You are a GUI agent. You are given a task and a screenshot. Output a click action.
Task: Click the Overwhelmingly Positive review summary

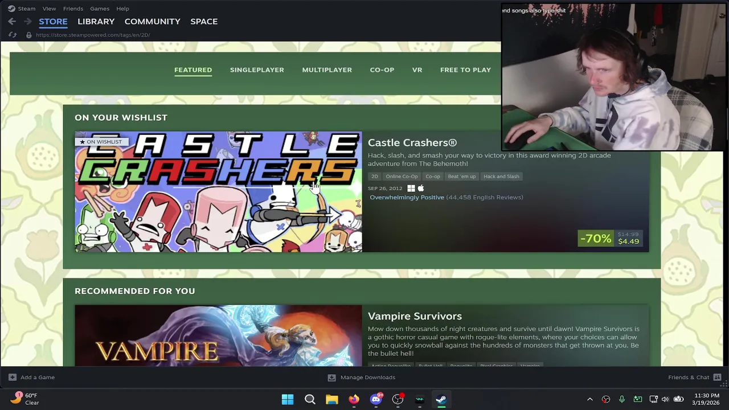point(407,197)
